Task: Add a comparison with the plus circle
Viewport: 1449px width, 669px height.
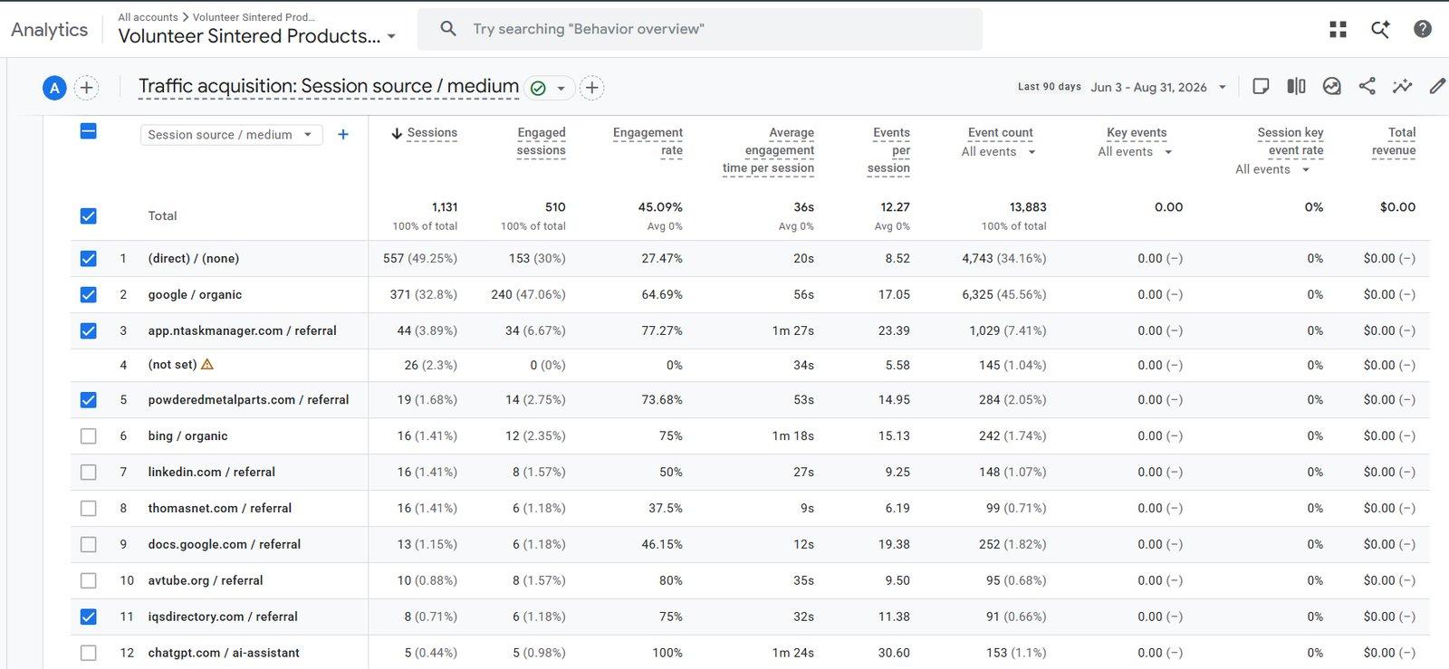Action: 86,88
